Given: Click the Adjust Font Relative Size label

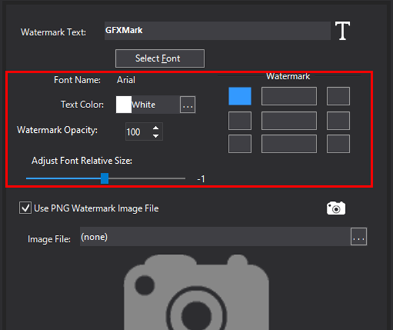Looking at the screenshot, I should [82, 160].
